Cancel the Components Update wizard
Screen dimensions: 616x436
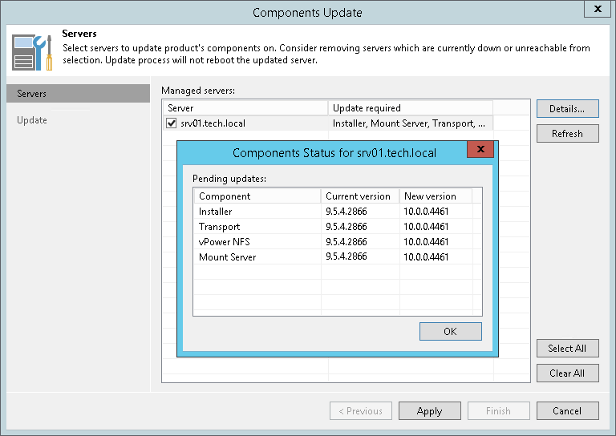567,411
